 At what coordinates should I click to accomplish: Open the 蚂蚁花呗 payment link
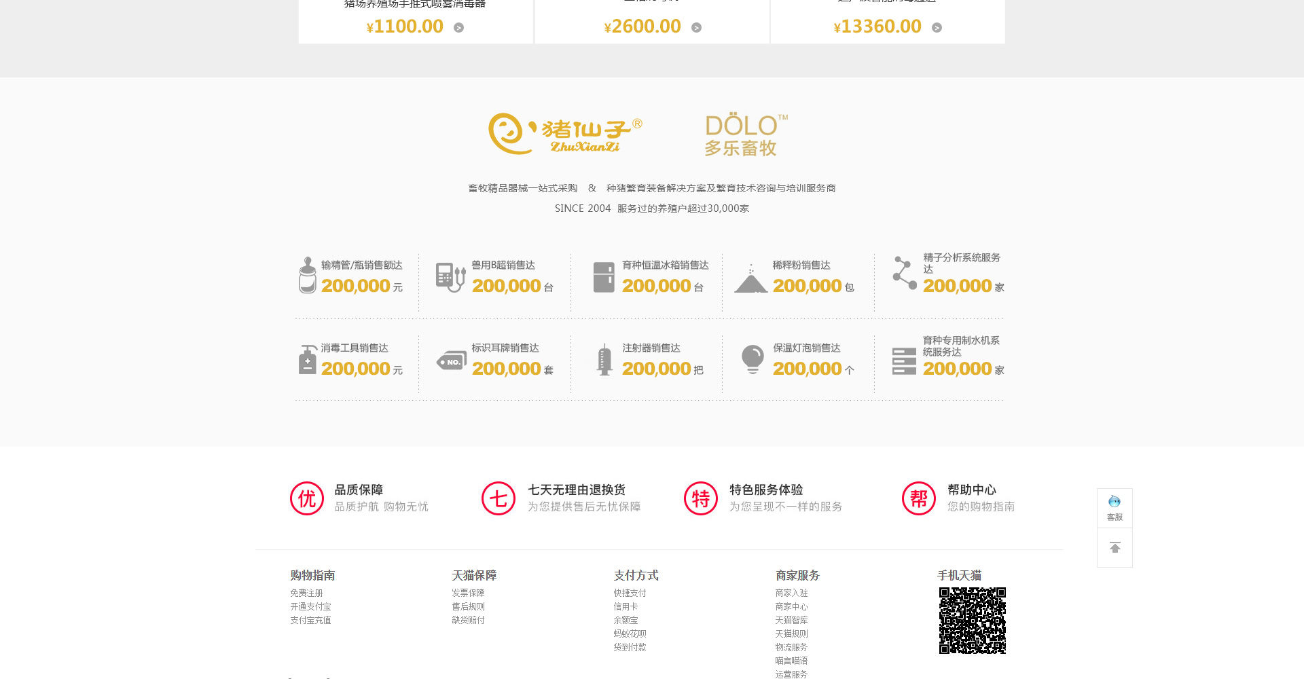pyautogui.click(x=630, y=634)
